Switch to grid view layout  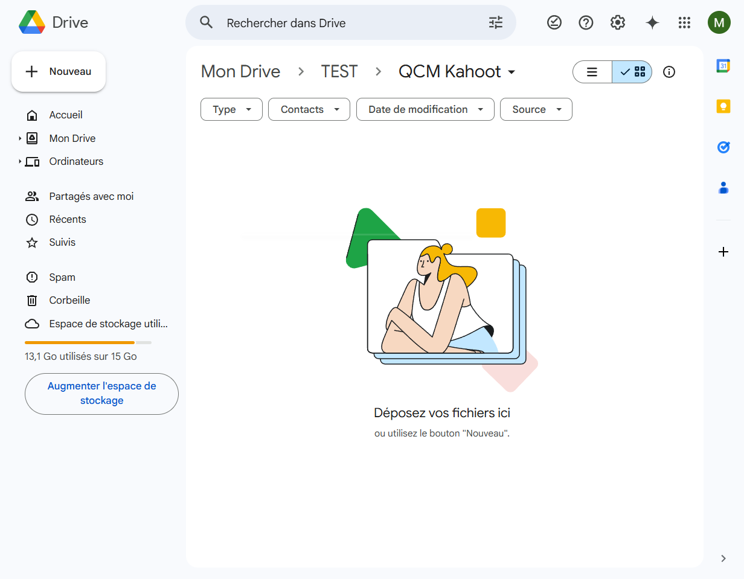tap(632, 72)
